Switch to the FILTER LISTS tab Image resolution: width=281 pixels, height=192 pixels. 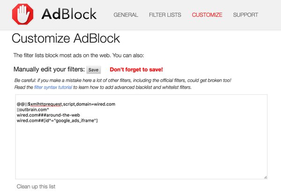pyautogui.click(x=165, y=15)
